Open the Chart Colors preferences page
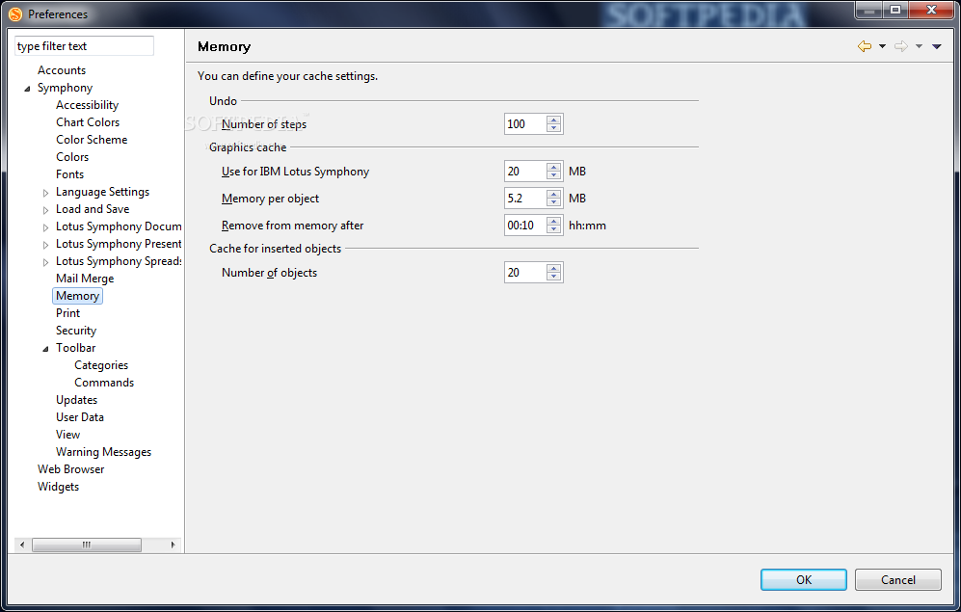 point(88,121)
